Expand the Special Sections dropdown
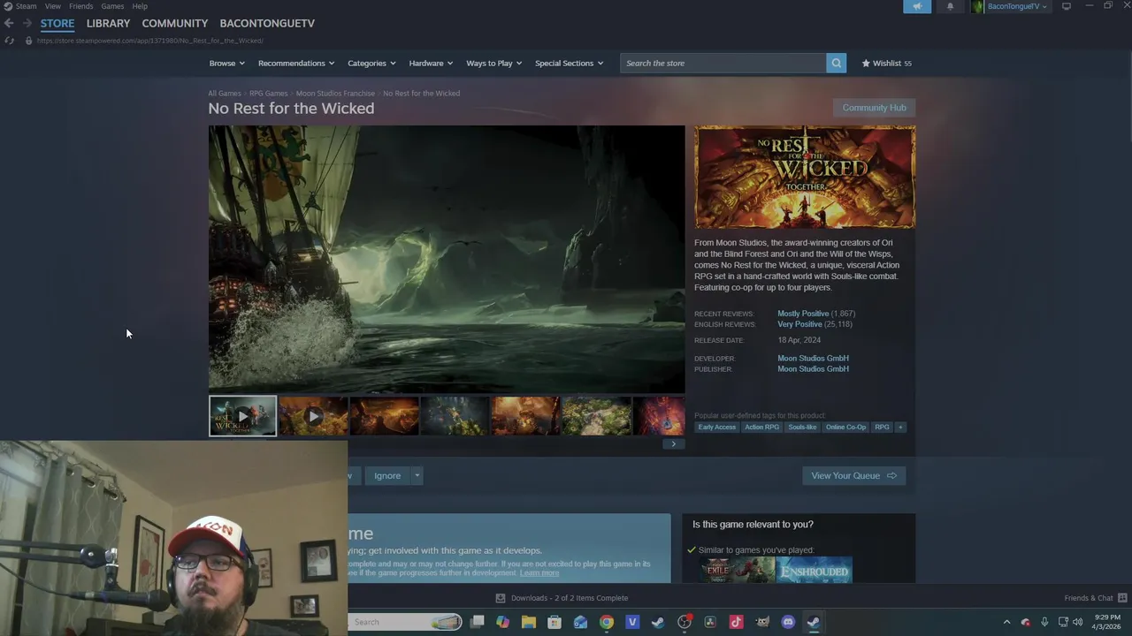 pos(569,63)
